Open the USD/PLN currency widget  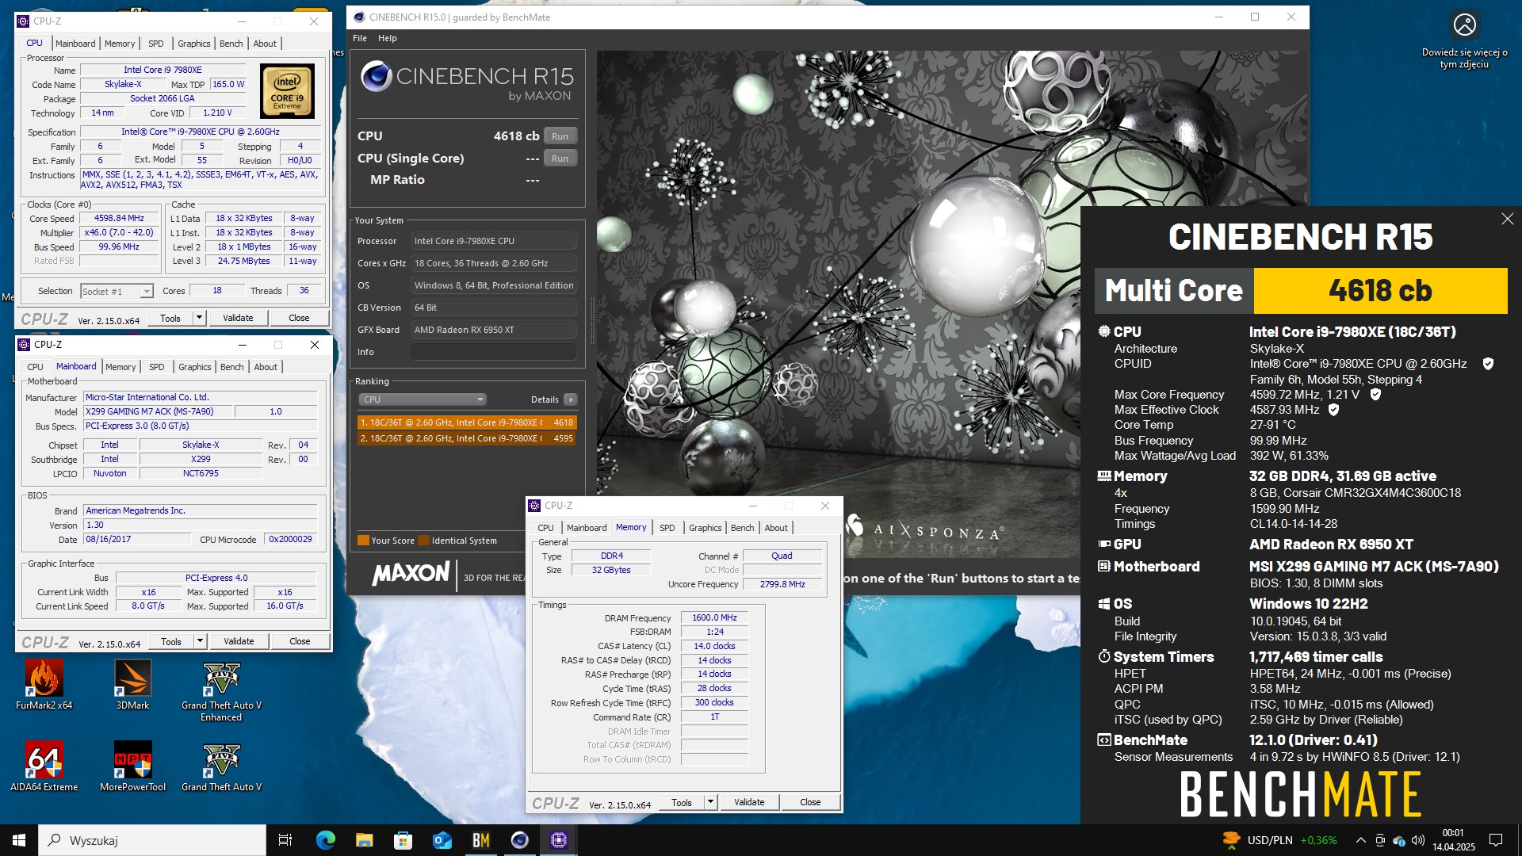[1279, 840]
